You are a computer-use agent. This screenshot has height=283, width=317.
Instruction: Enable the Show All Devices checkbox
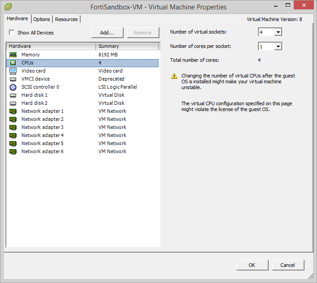pos(12,33)
